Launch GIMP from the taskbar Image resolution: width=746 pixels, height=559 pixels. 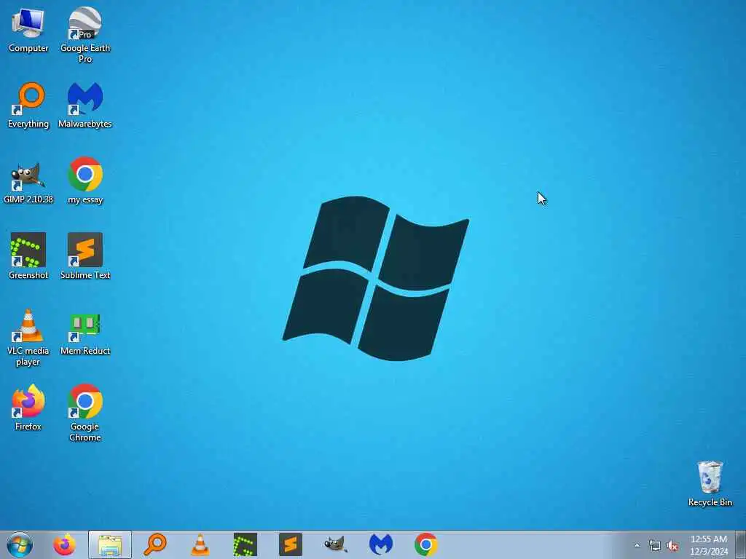click(x=336, y=544)
